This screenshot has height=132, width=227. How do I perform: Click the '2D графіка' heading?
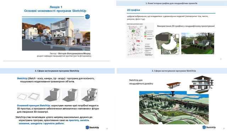point(133,10)
